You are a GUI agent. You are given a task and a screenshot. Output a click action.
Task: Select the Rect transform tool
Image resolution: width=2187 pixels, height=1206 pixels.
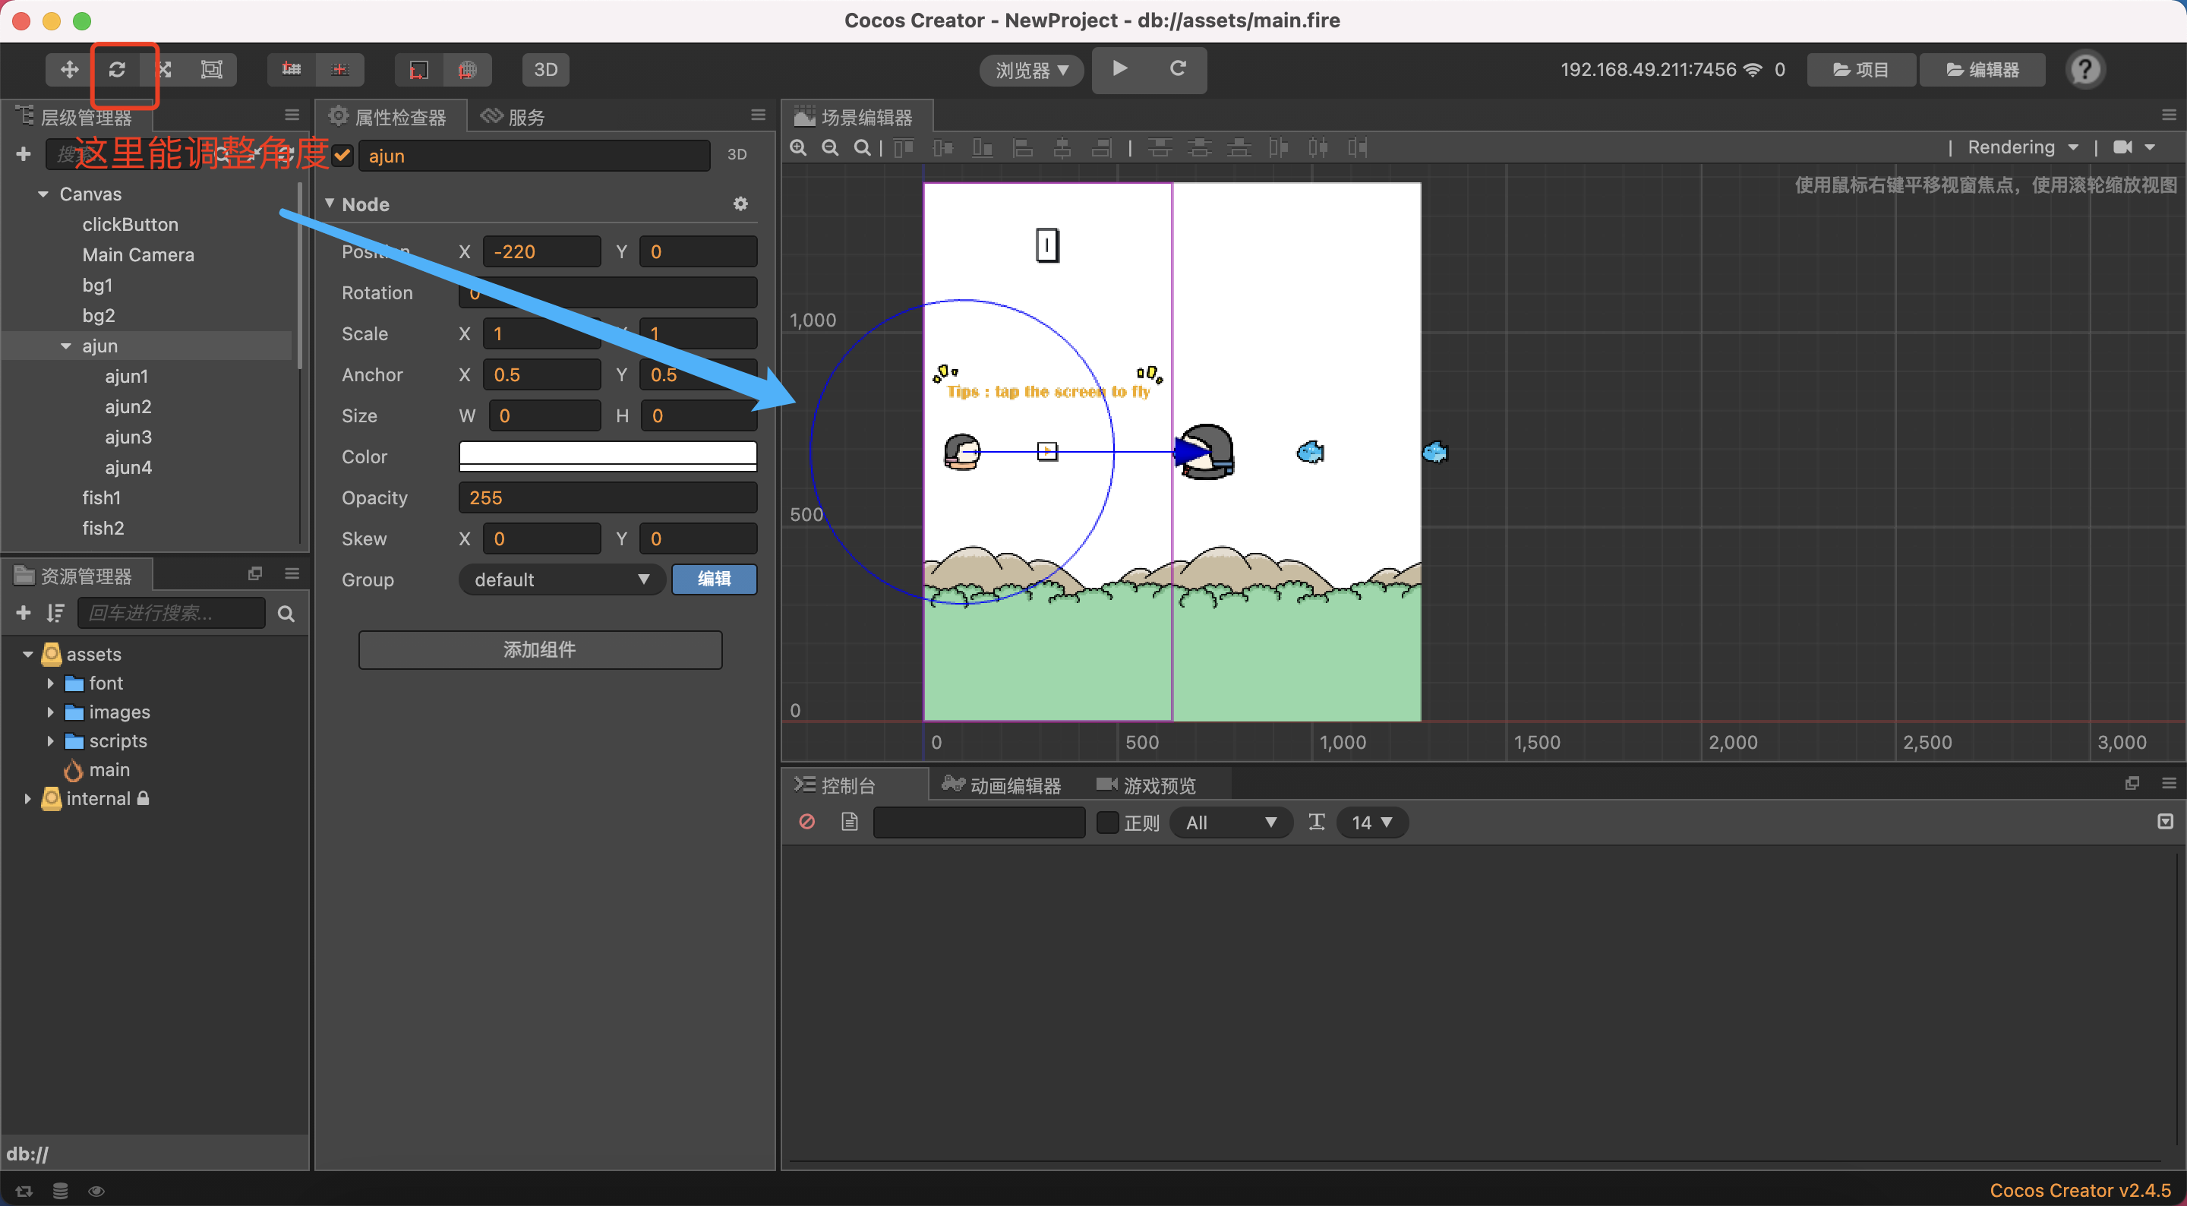pyautogui.click(x=213, y=70)
